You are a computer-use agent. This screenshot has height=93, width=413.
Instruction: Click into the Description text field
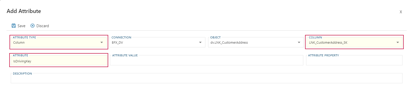point(207,78)
